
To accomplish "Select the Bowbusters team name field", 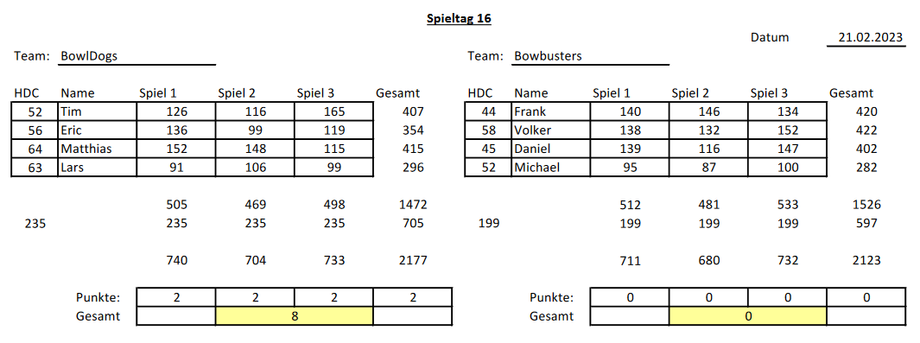I will tap(590, 57).
